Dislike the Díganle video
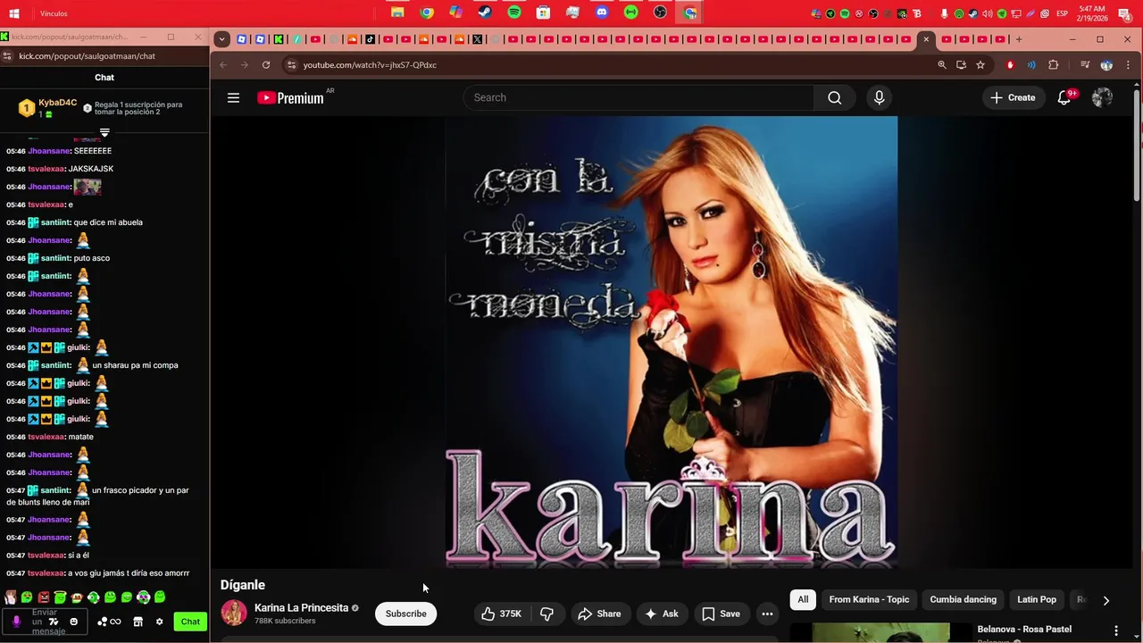Image resolution: width=1143 pixels, height=643 pixels. [546, 614]
